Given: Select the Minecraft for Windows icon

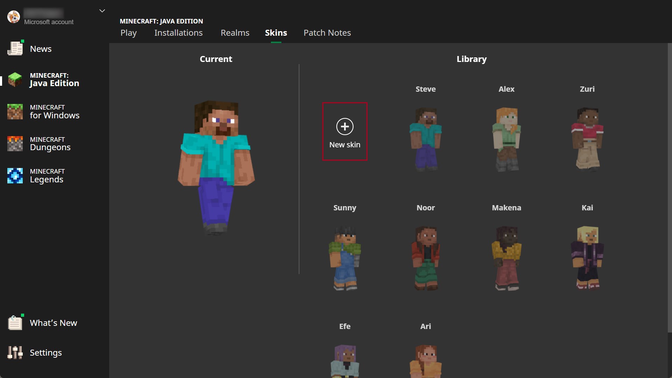Looking at the screenshot, I should point(15,112).
